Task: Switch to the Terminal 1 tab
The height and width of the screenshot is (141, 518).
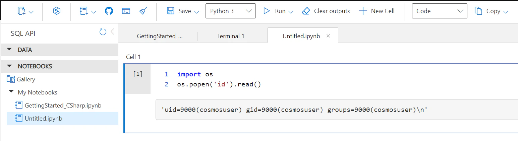Action: point(231,36)
